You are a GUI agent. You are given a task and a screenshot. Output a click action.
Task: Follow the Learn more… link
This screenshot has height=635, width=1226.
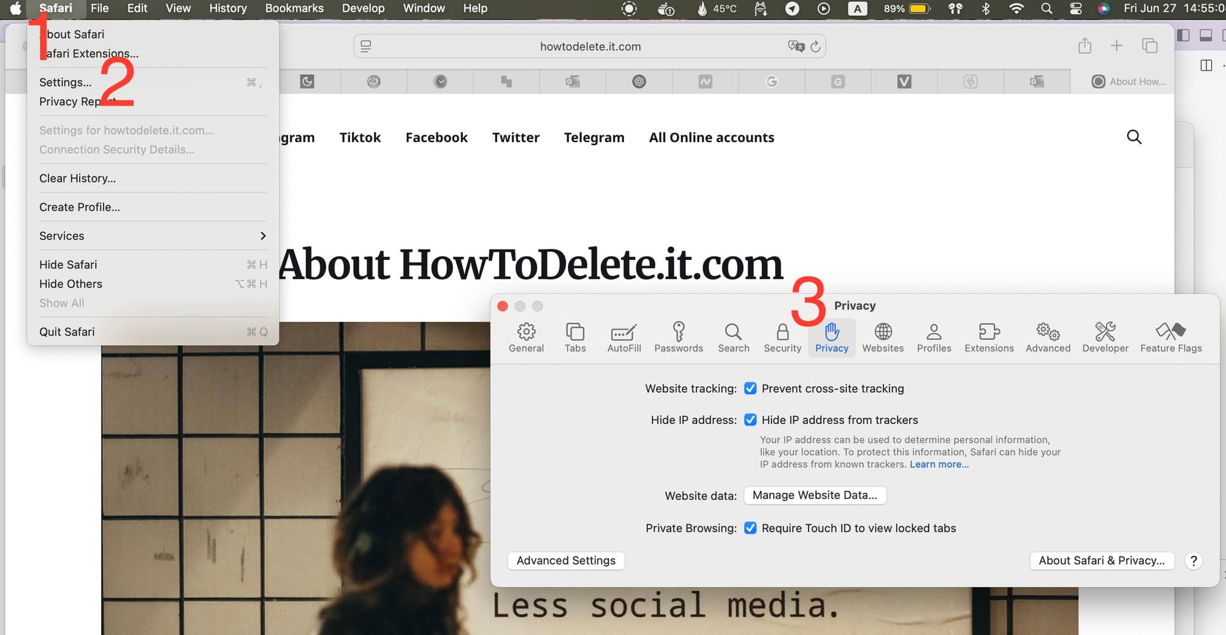click(939, 464)
